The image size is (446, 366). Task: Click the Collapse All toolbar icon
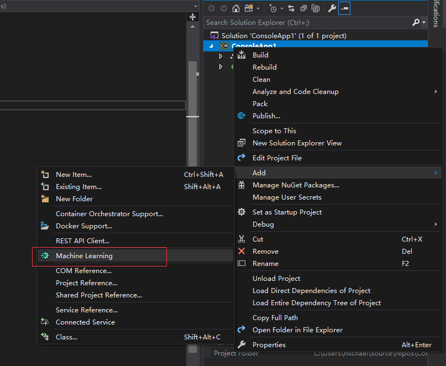point(303,8)
